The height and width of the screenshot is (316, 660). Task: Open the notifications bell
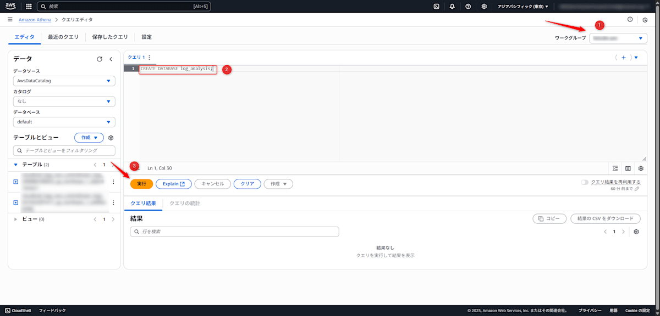coord(452,7)
